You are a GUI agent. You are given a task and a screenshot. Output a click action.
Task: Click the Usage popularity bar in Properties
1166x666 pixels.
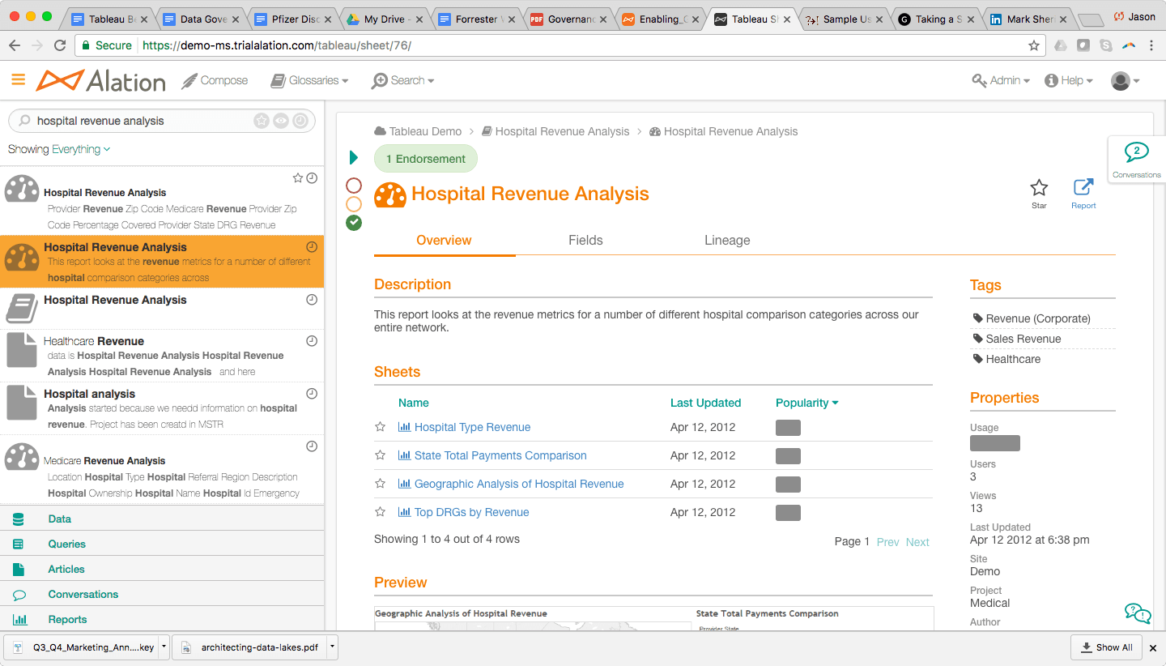tap(995, 443)
